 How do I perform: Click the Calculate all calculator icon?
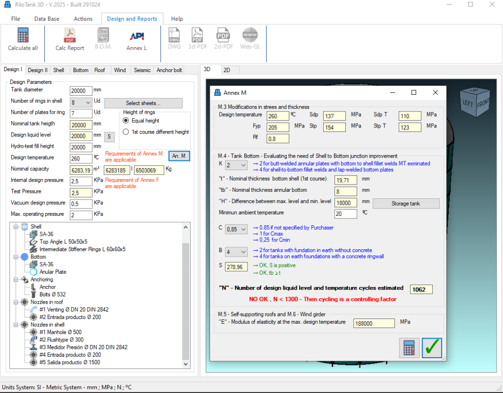[x=23, y=35]
